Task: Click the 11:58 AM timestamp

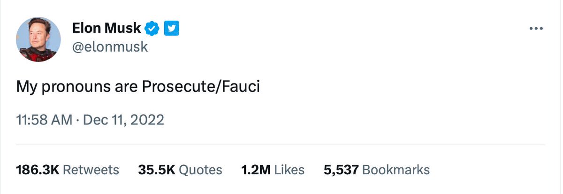Action: [44, 120]
